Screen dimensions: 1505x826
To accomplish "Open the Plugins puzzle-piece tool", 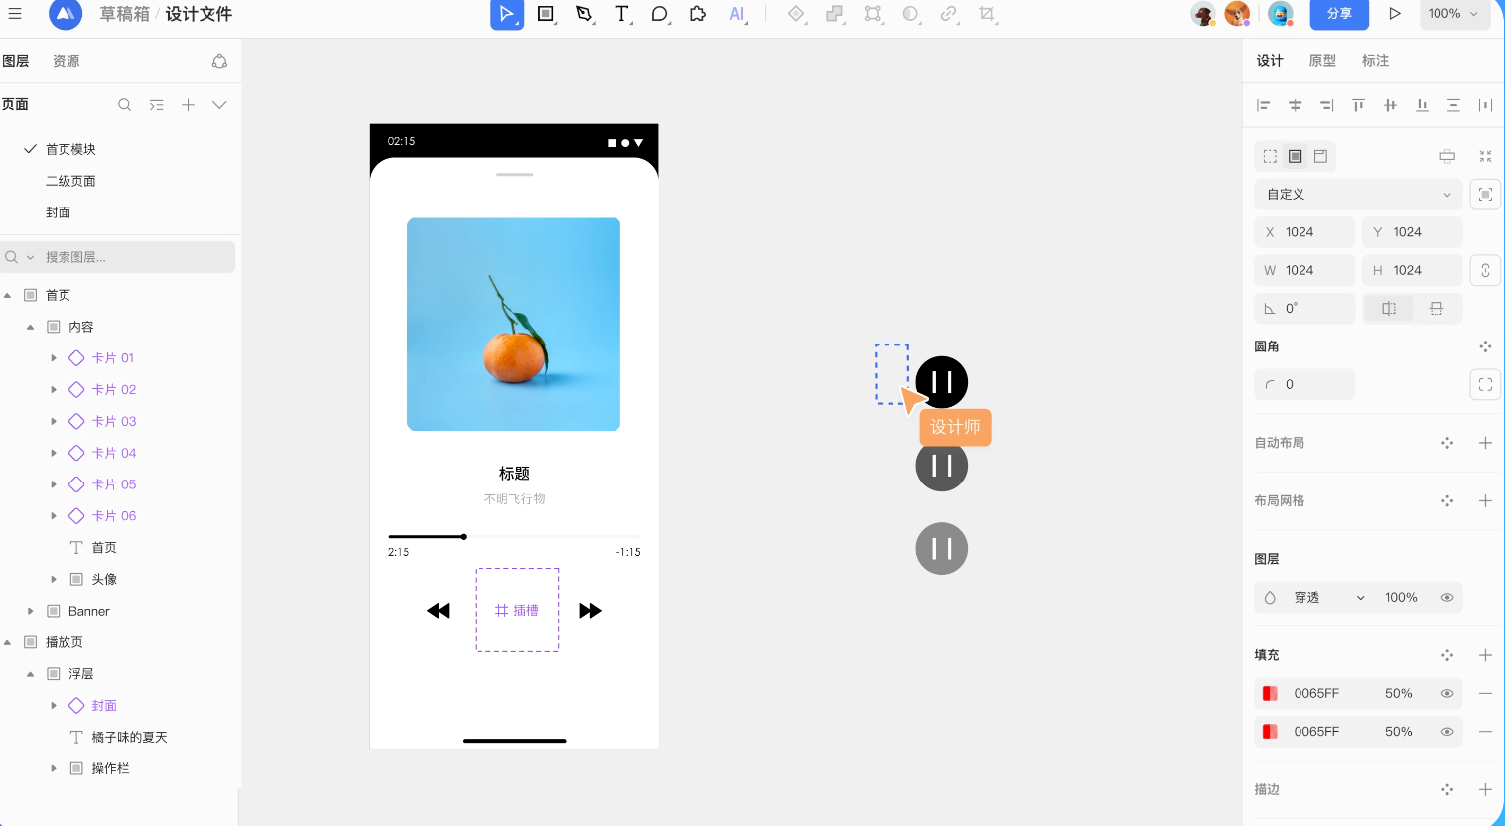I will pos(698,14).
